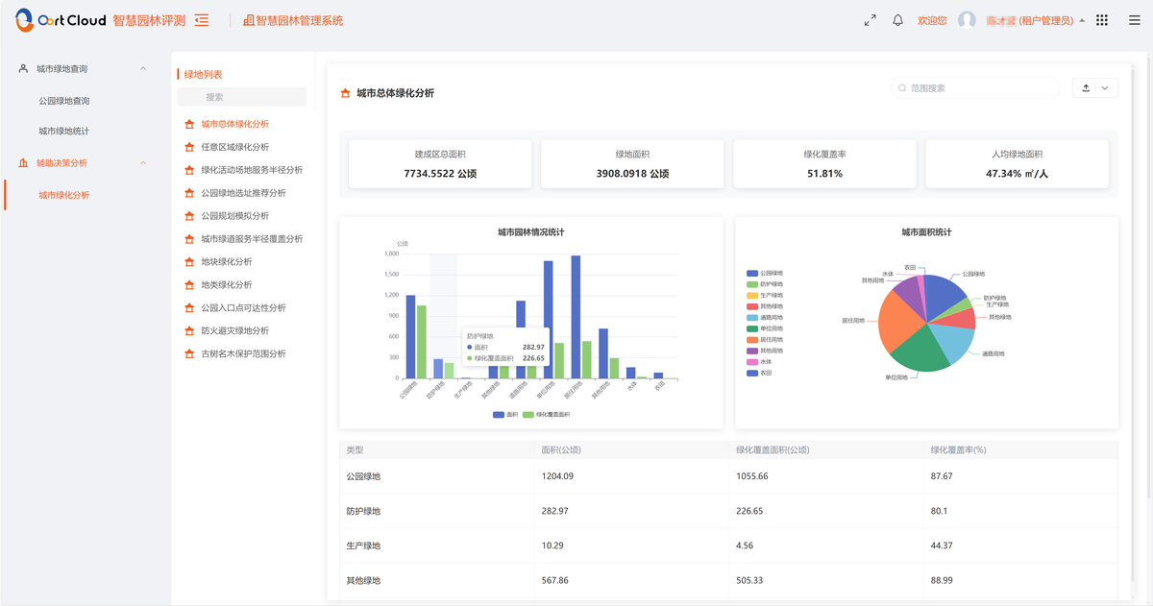Open the export options dropdown chevron

point(1105,88)
